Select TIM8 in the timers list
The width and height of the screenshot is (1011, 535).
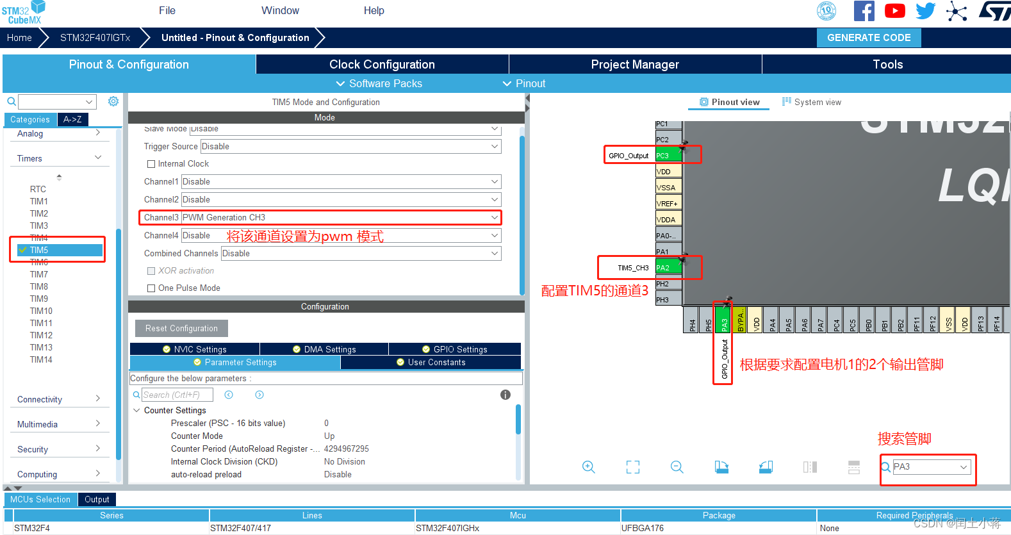[x=39, y=286]
